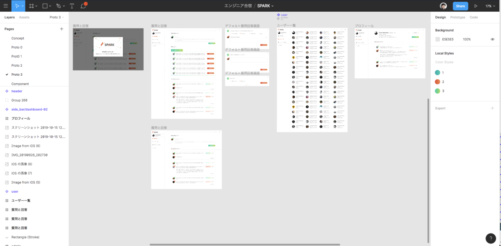This screenshot has width=501, height=246.
Task: Click the E5E5E5 background color swatch
Action: (438, 39)
